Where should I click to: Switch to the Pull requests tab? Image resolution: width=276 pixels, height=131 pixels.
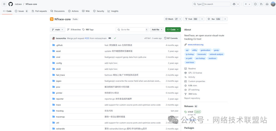coord(39,11)
